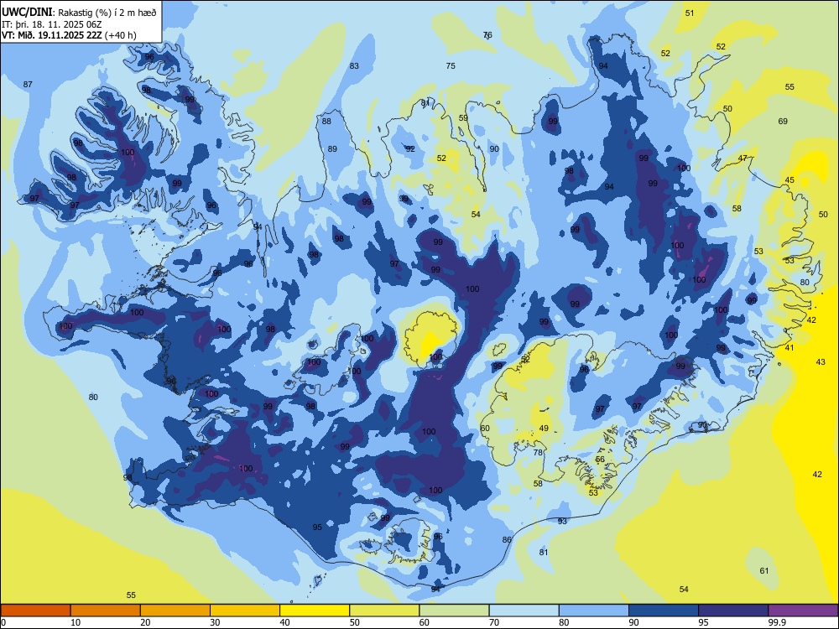Click the legend label '20'
This screenshot has height=629, width=839.
click(x=145, y=622)
